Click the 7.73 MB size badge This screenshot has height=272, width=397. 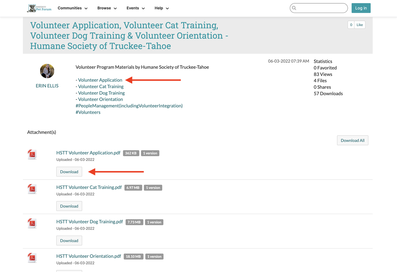pyautogui.click(x=134, y=222)
